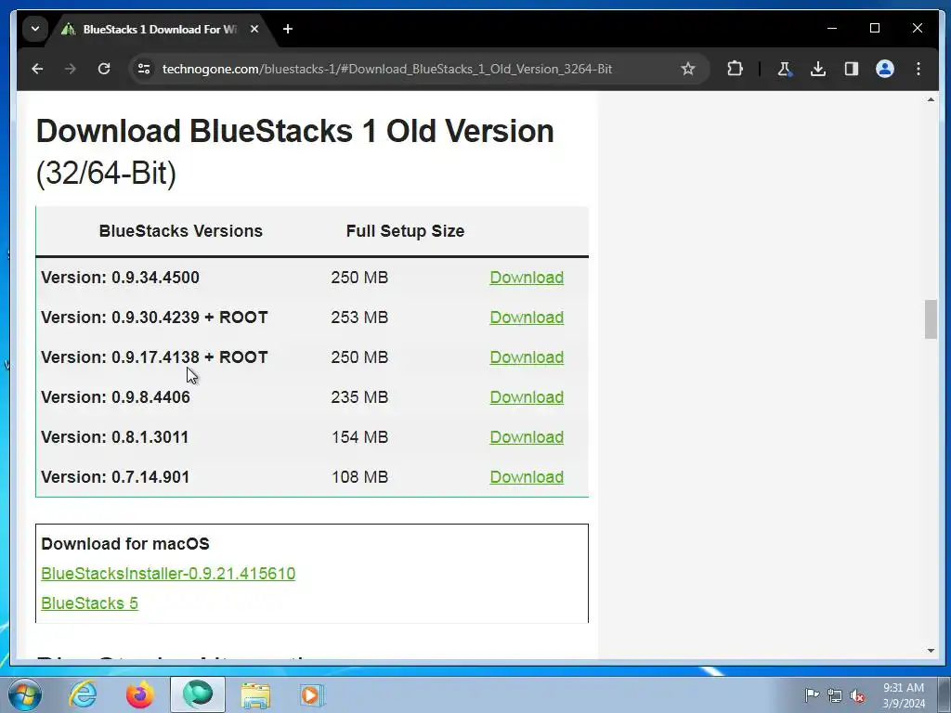Reload the current page
This screenshot has width=951, height=713.
click(104, 69)
